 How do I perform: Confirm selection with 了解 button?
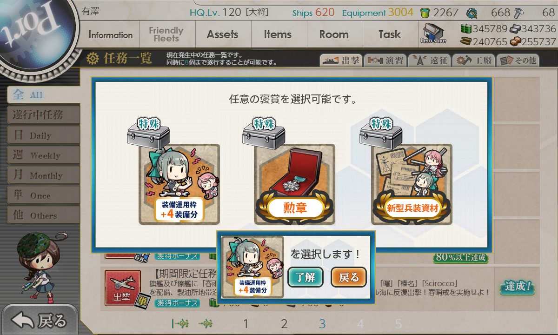(305, 277)
